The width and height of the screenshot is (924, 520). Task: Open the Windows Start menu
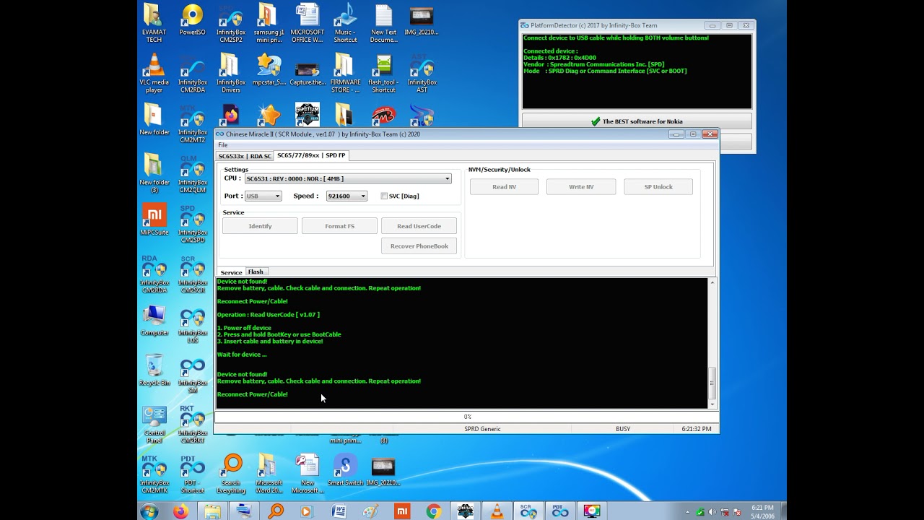click(149, 511)
